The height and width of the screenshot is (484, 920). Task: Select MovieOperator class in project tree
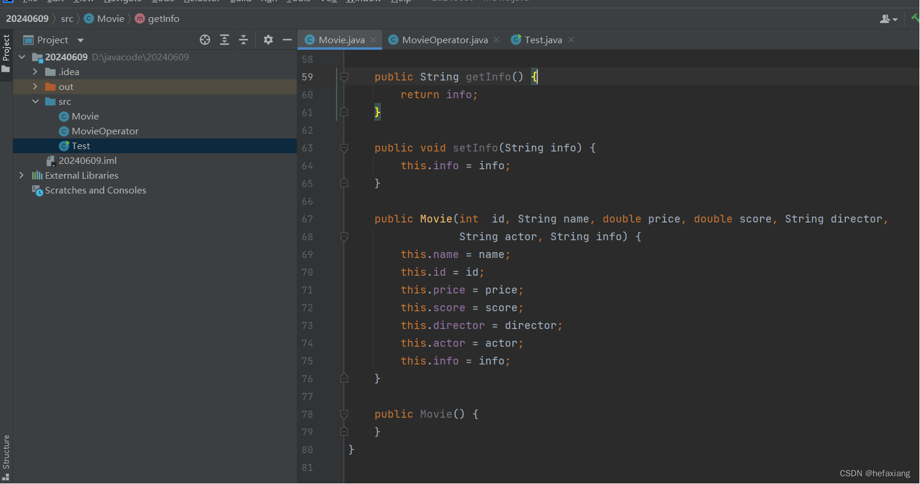pyautogui.click(x=99, y=131)
